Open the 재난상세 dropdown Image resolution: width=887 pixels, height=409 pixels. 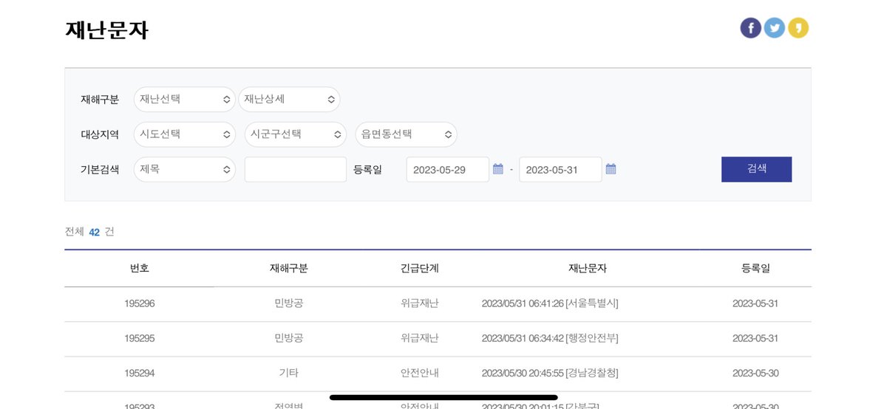pos(289,99)
